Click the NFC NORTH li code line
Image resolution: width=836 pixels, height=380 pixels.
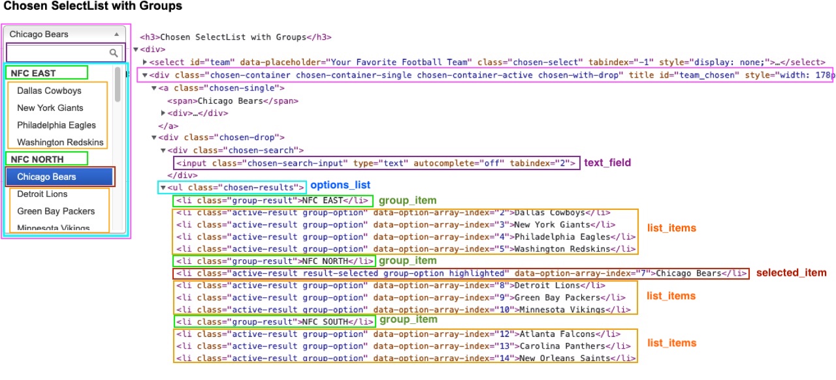click(276, 261)
